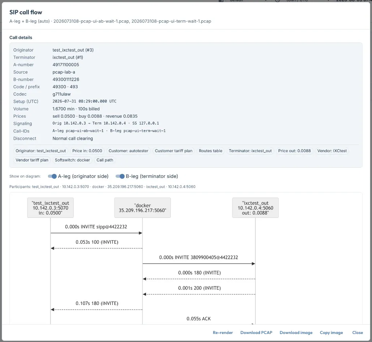The image size is (372, 342).
Task: Open the Call path chip
Action: point(105,160)
